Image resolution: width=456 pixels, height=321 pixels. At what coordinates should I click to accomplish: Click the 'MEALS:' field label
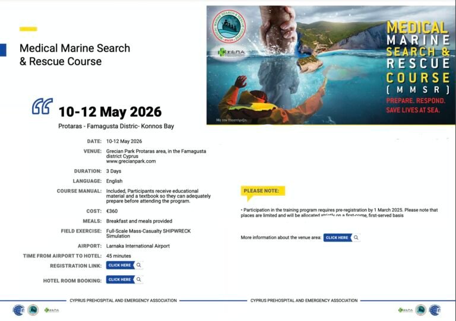point(92,221)
